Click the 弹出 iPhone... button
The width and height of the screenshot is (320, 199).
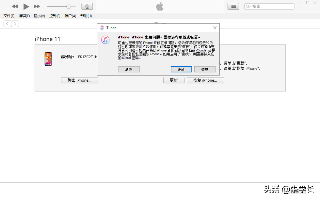coord(80,80)
